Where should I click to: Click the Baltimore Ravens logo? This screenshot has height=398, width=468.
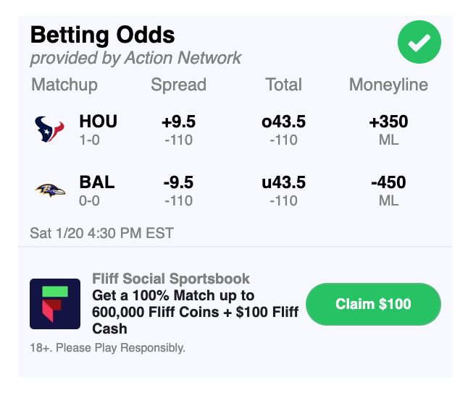pyautogui.click(x=49, y=190)
